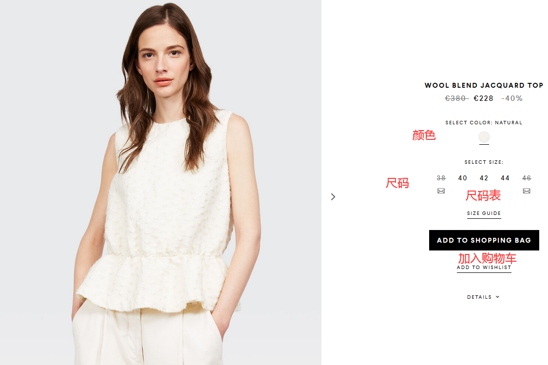Viewport: 548px width, 365px height.
Task: Click the Select Size heading
Action: [484, 162]
